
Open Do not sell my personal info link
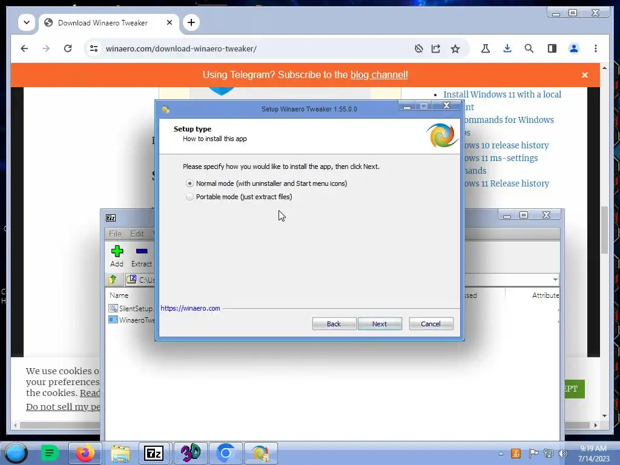coord(63,407)
